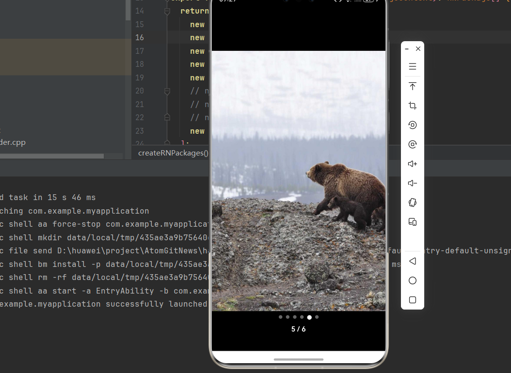
Task: Click line number 16 in the gutter
Action: [x=140, y=38]
